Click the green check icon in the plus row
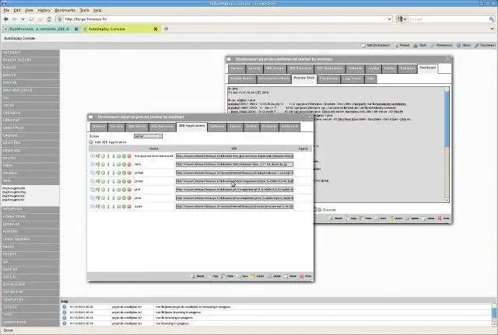Screen dimensions: 498x335 point(124,198)
